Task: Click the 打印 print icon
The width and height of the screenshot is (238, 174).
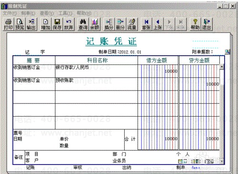Action: pos(8,24)
